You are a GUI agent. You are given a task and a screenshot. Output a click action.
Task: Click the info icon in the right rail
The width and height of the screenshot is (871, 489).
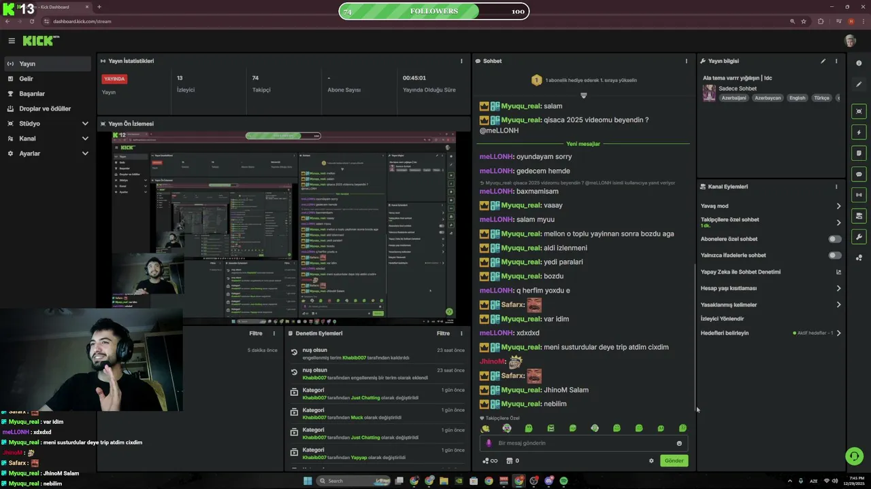coord(859,63)
